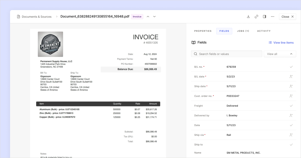Click user-review icon for Cust. order no. row

coord(291,96)
